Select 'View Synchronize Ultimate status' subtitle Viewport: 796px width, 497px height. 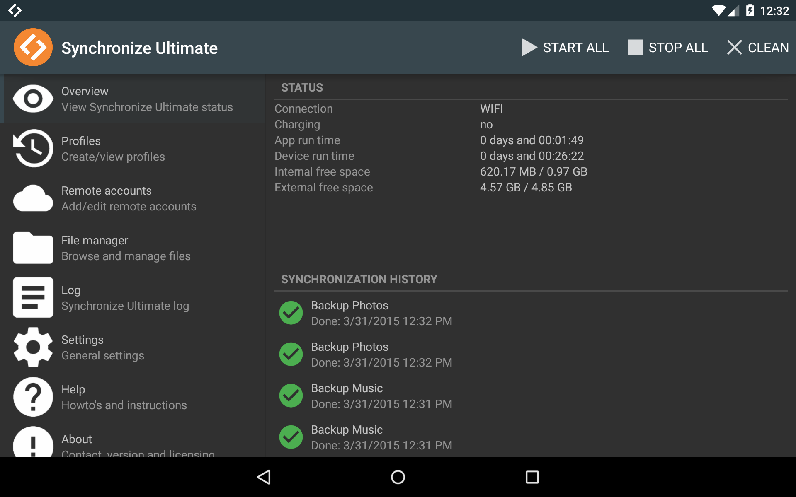(147, 107)
